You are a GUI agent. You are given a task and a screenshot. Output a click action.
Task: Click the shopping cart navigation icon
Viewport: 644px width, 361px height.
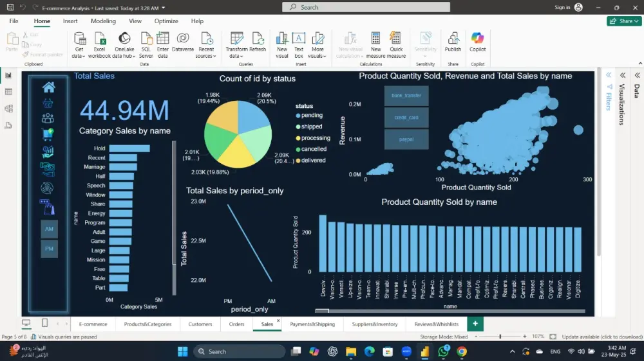(x=48, y=134)
